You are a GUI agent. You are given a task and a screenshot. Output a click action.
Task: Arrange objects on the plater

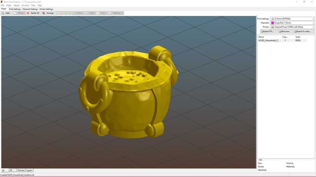48,13
